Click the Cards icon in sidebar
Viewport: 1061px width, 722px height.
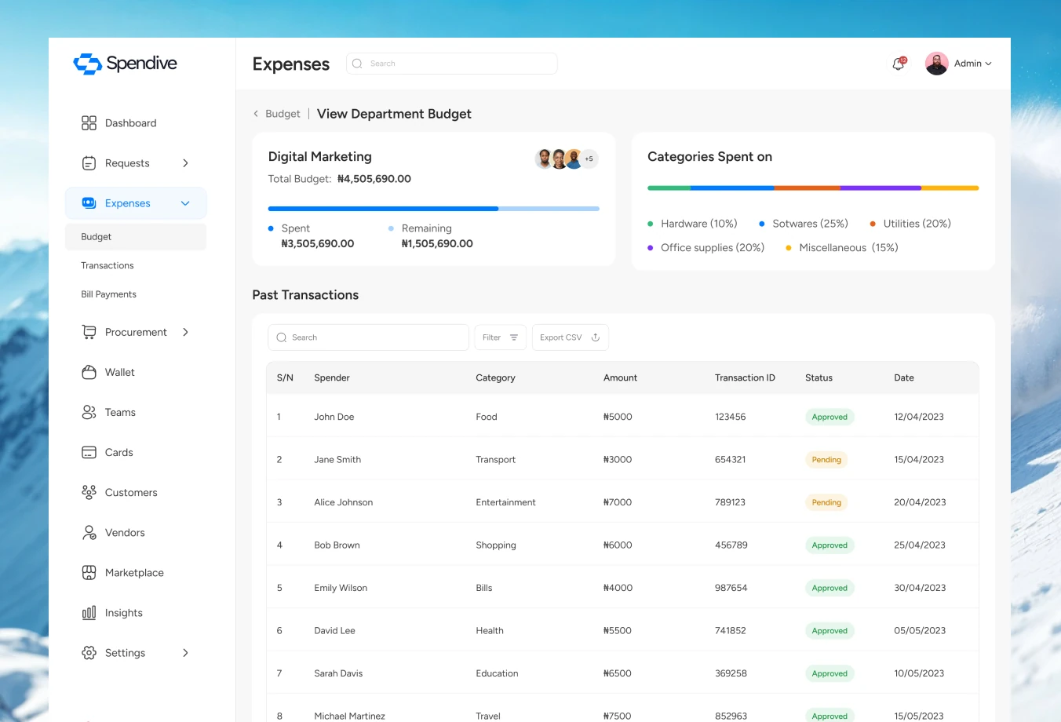[89, 452]
